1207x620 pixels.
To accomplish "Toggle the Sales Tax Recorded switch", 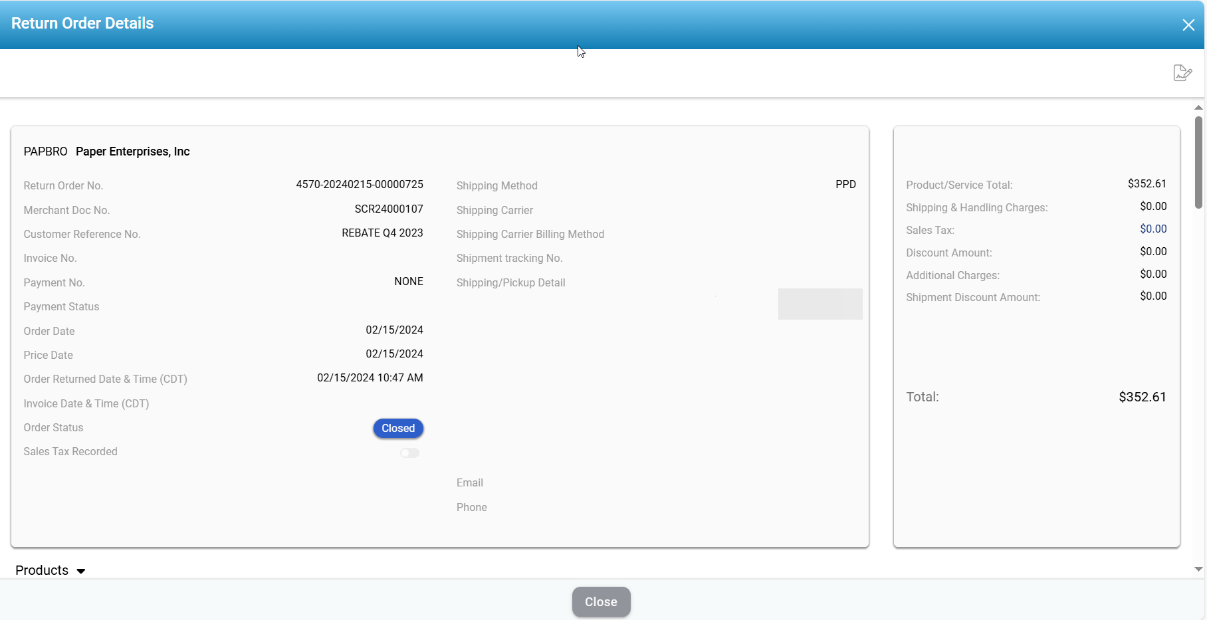I will click(x=409, y=453).
